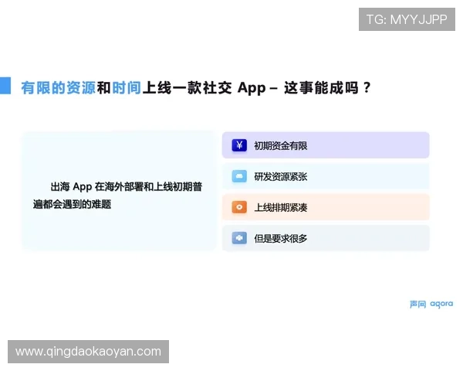Image resolution: width=463 pixels, height=371 pixels.
Task: Click the yen currency icon
Action: [x=239, y=145]
